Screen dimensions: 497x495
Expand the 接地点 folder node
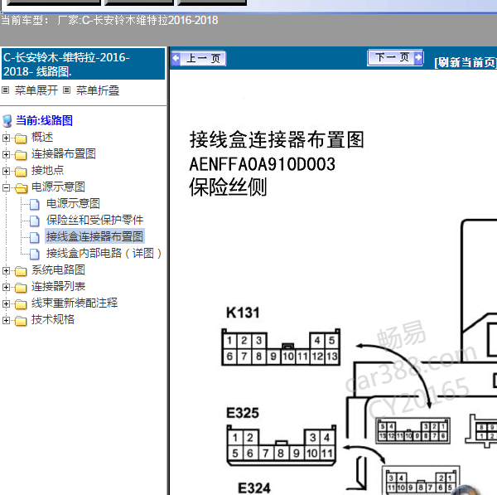[6, 171]
